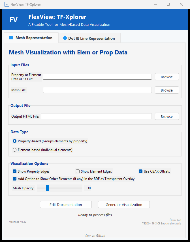Click the blue square icon on Mesh Representation tab
This screenshot has height=242, width=190.
point(11,37)
